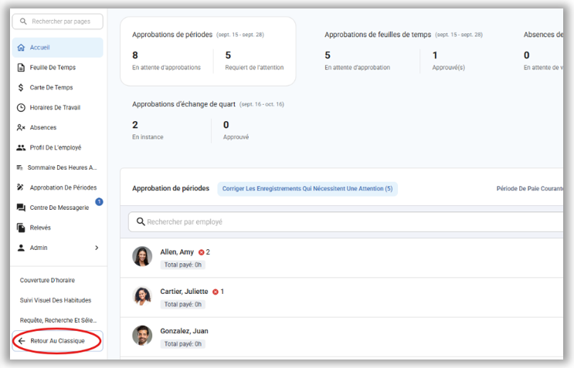Image resolution: width=574 pixels, height=368 pixels.
Task: Open the Horaires De Travail clock icon
Action: pos(21,107)
